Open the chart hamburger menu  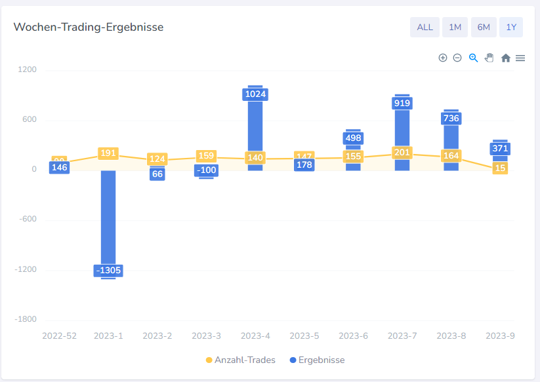click(x=520, y=58)
